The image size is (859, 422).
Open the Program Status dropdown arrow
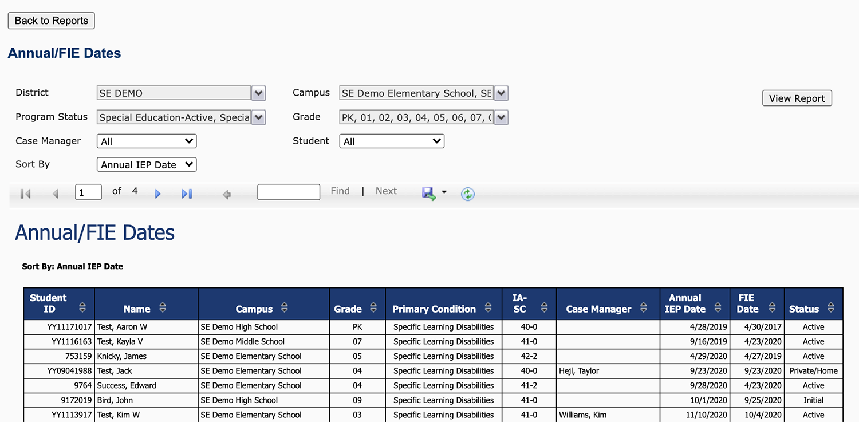(258, 117)
